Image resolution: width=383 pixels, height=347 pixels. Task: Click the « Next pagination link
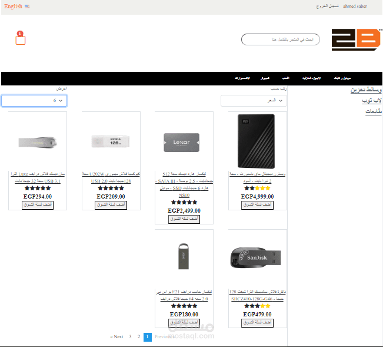pos(116,337)
